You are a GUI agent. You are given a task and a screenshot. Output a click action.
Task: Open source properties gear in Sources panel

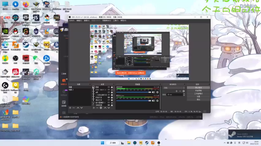tap(101, 108)
